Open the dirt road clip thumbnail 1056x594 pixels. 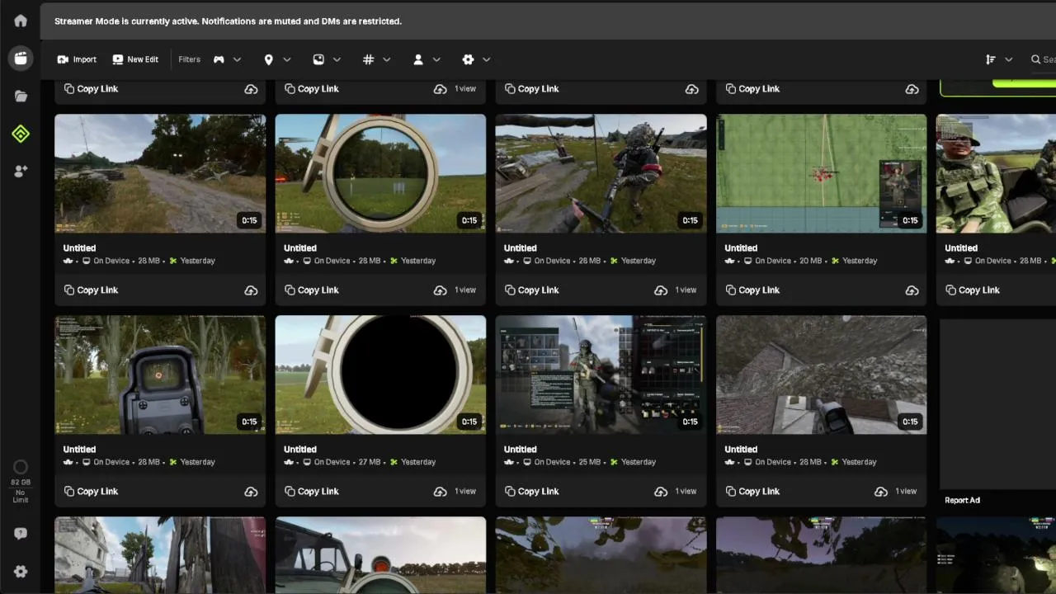pos(160,173)
